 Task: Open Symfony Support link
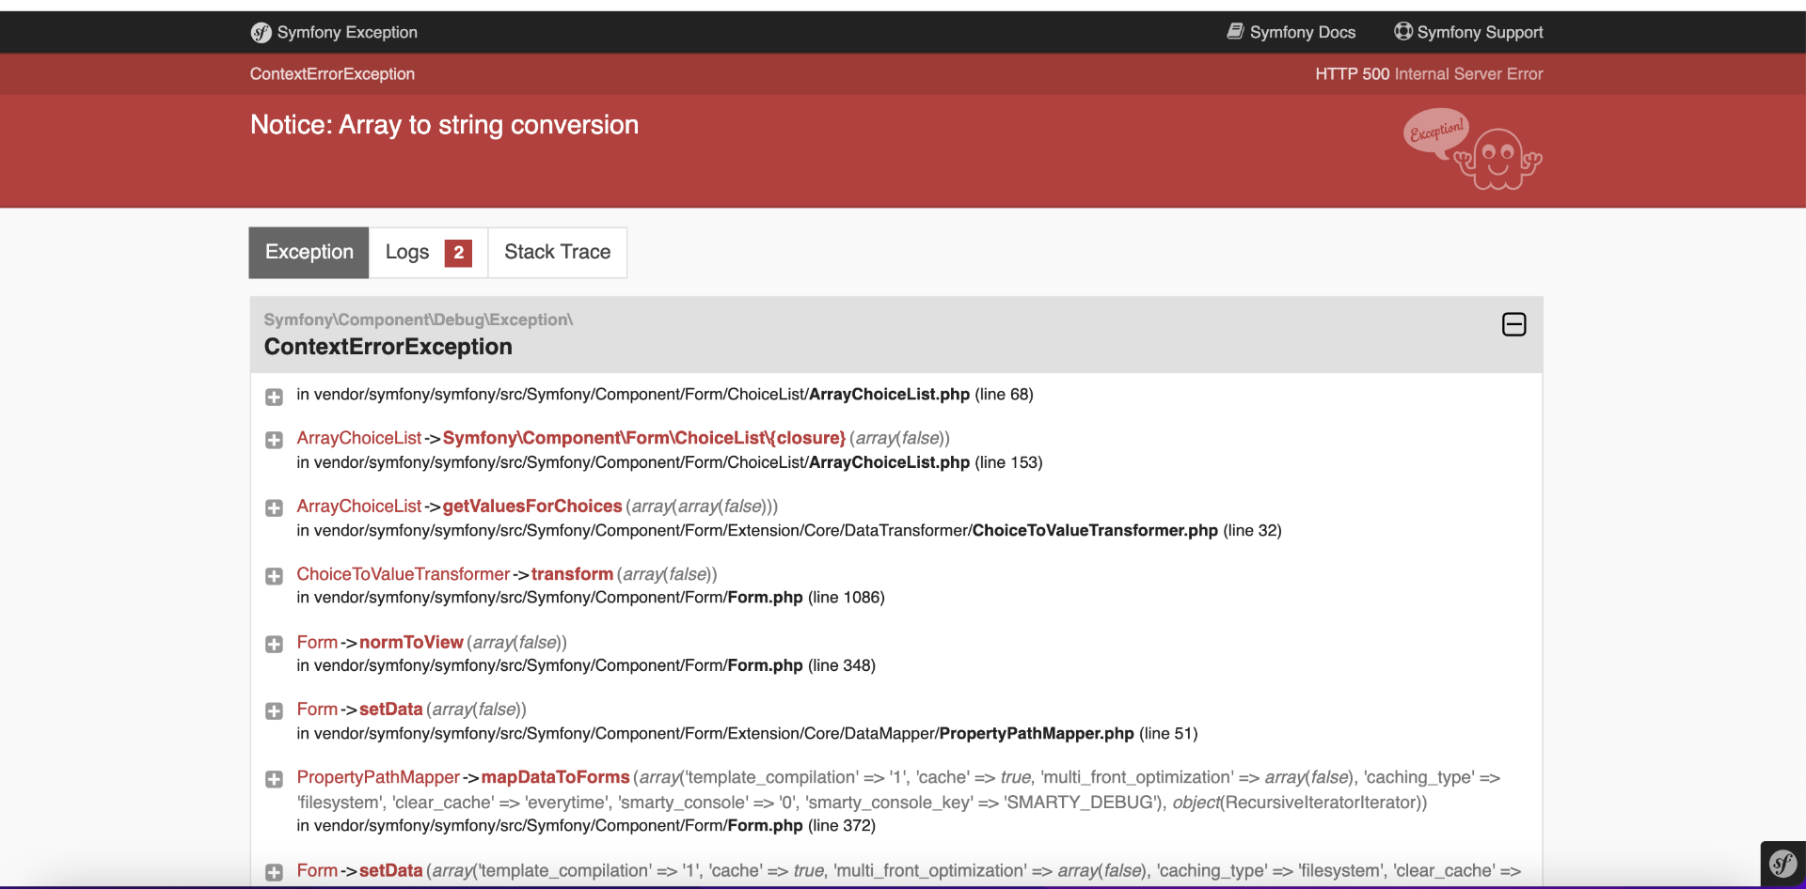(1468, 32)
